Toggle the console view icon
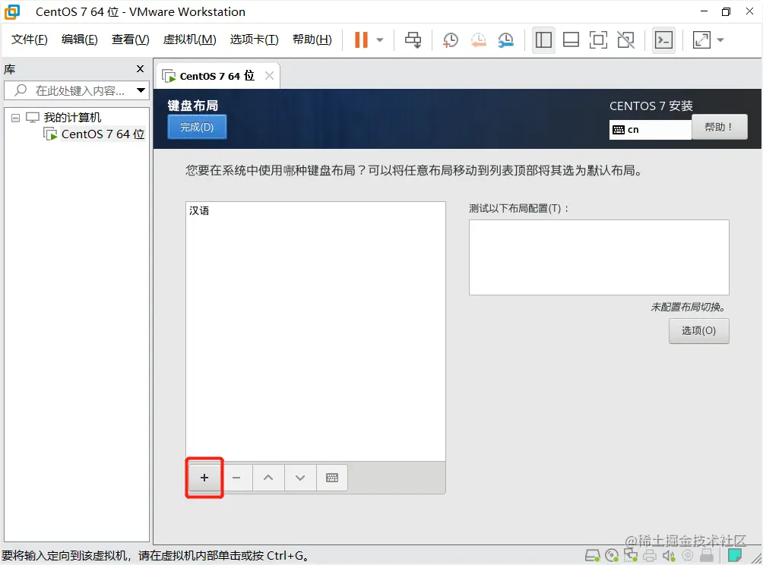763x565 pixels. 663,40
